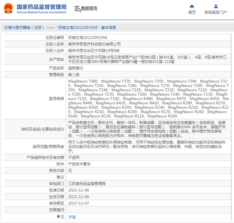Click 江苏省药品监督管理局 approval department
Viewport: 234px width, 223px height.
pyautogui.click(x=87, y=184)
